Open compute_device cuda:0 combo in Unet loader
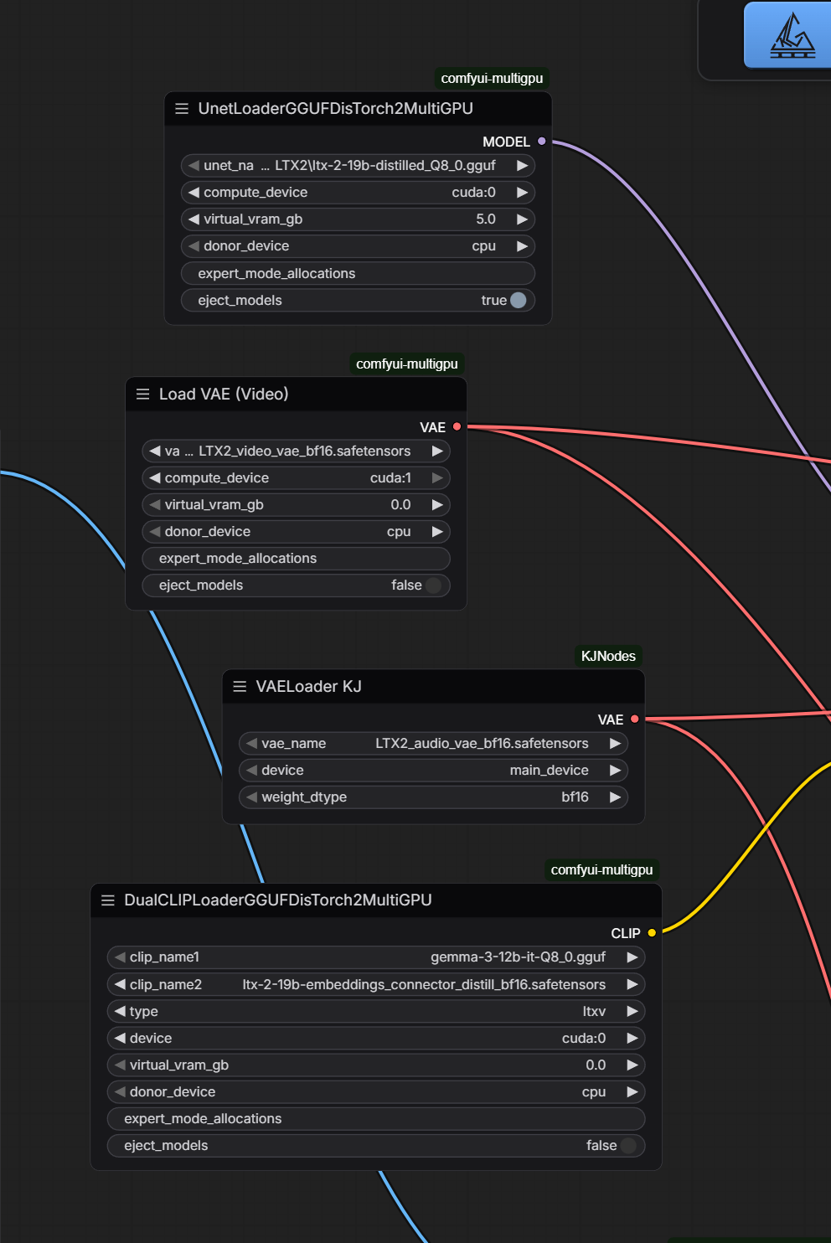The image size is (831, 1243). (358, 193)
